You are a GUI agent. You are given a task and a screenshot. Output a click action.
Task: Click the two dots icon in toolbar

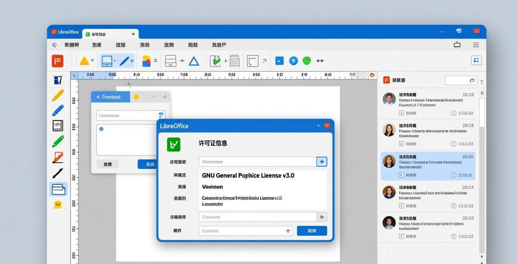click(320, 61)
